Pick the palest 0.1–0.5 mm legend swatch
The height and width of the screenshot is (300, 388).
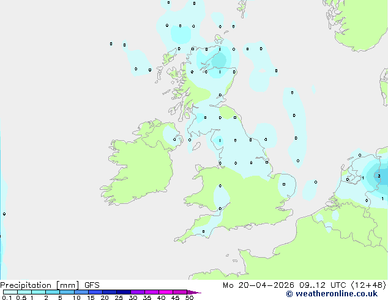tap(10, 292)
